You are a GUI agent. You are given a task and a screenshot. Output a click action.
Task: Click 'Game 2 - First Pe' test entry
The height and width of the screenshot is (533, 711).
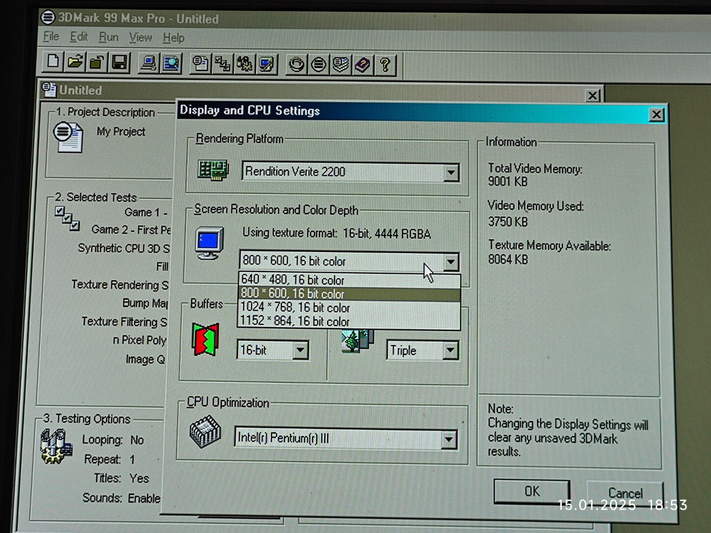click(131, 230)
